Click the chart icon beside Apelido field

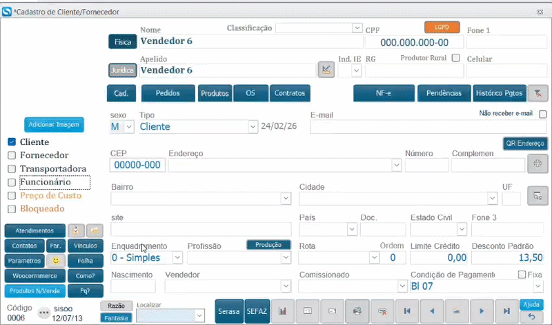pos(326,69)
